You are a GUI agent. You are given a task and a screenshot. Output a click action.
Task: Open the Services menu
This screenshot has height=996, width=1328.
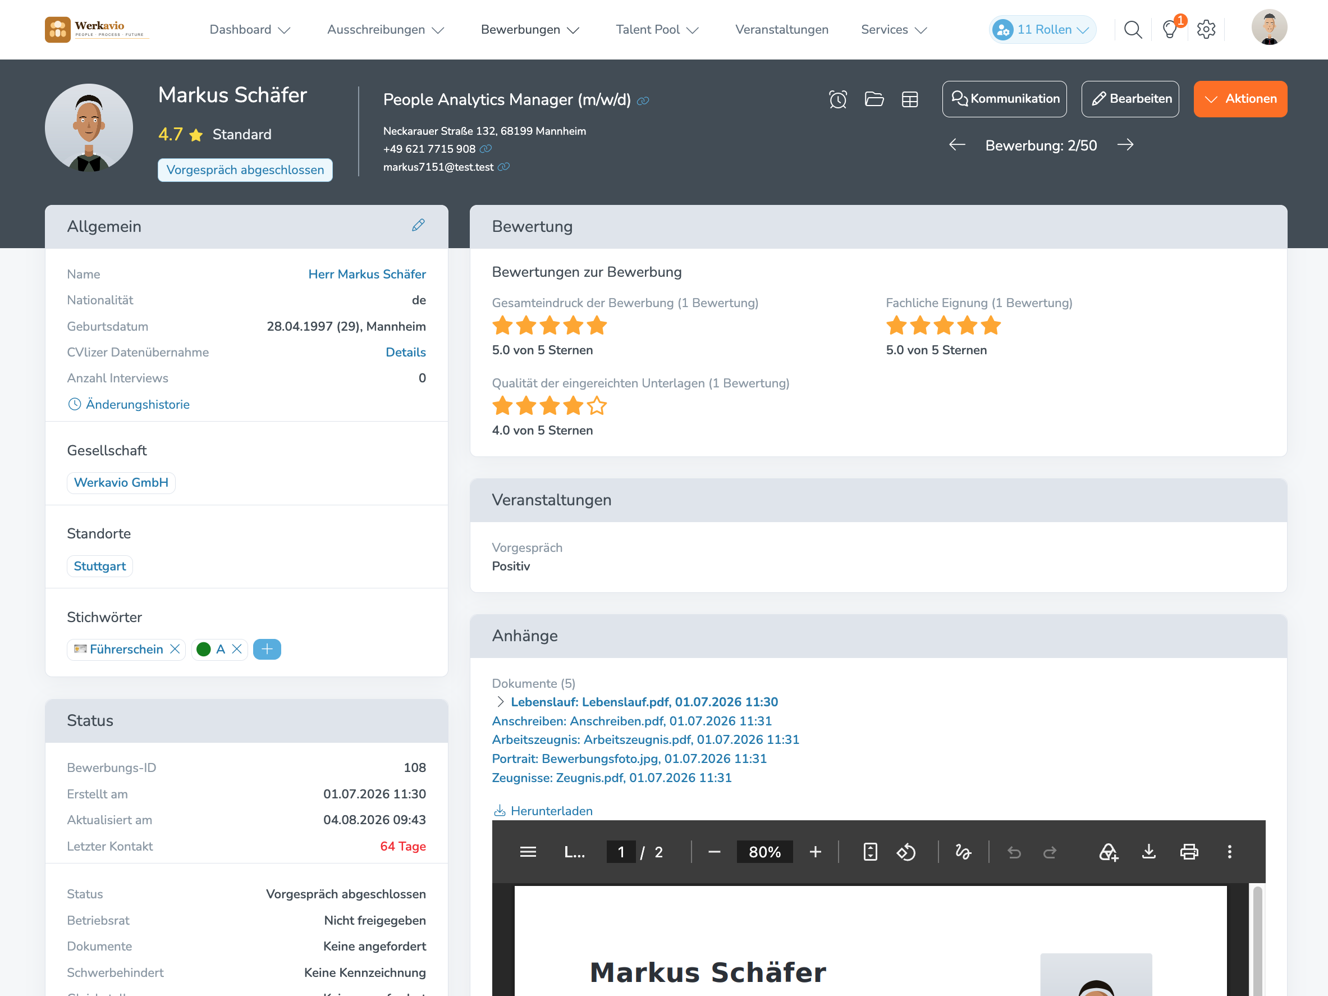(894, 29)
